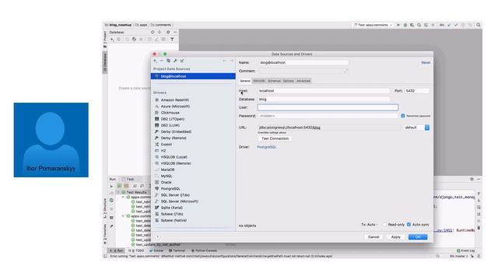The image size is (498, 280).
Task: Toggle the Read-only checkbox
Action: coord(384,225)
